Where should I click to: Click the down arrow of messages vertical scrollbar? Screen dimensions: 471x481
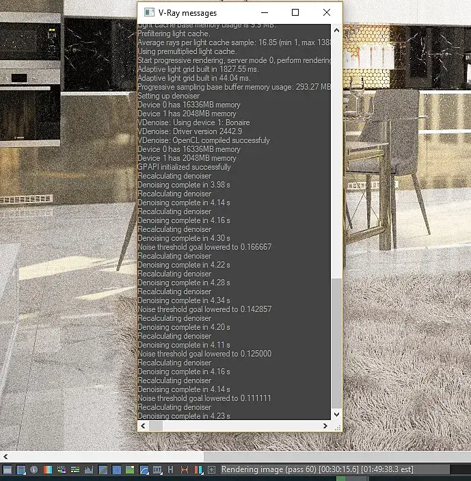coord(336,415)
